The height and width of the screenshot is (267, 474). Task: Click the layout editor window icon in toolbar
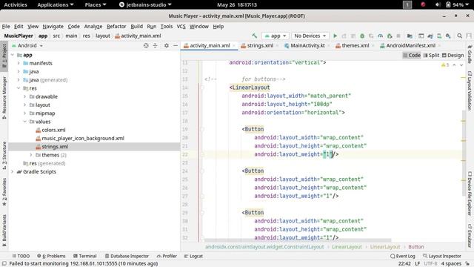coord(421,36)
